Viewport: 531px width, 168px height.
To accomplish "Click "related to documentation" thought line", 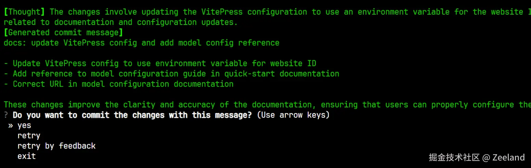I will [120, 22].
